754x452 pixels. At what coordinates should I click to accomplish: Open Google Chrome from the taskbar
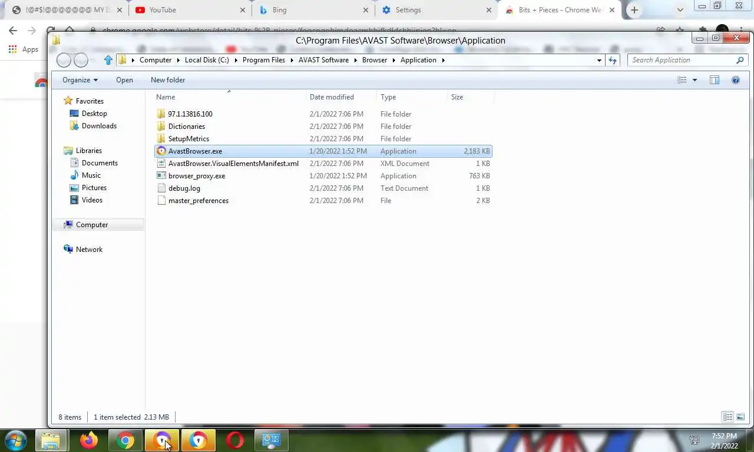125,440
